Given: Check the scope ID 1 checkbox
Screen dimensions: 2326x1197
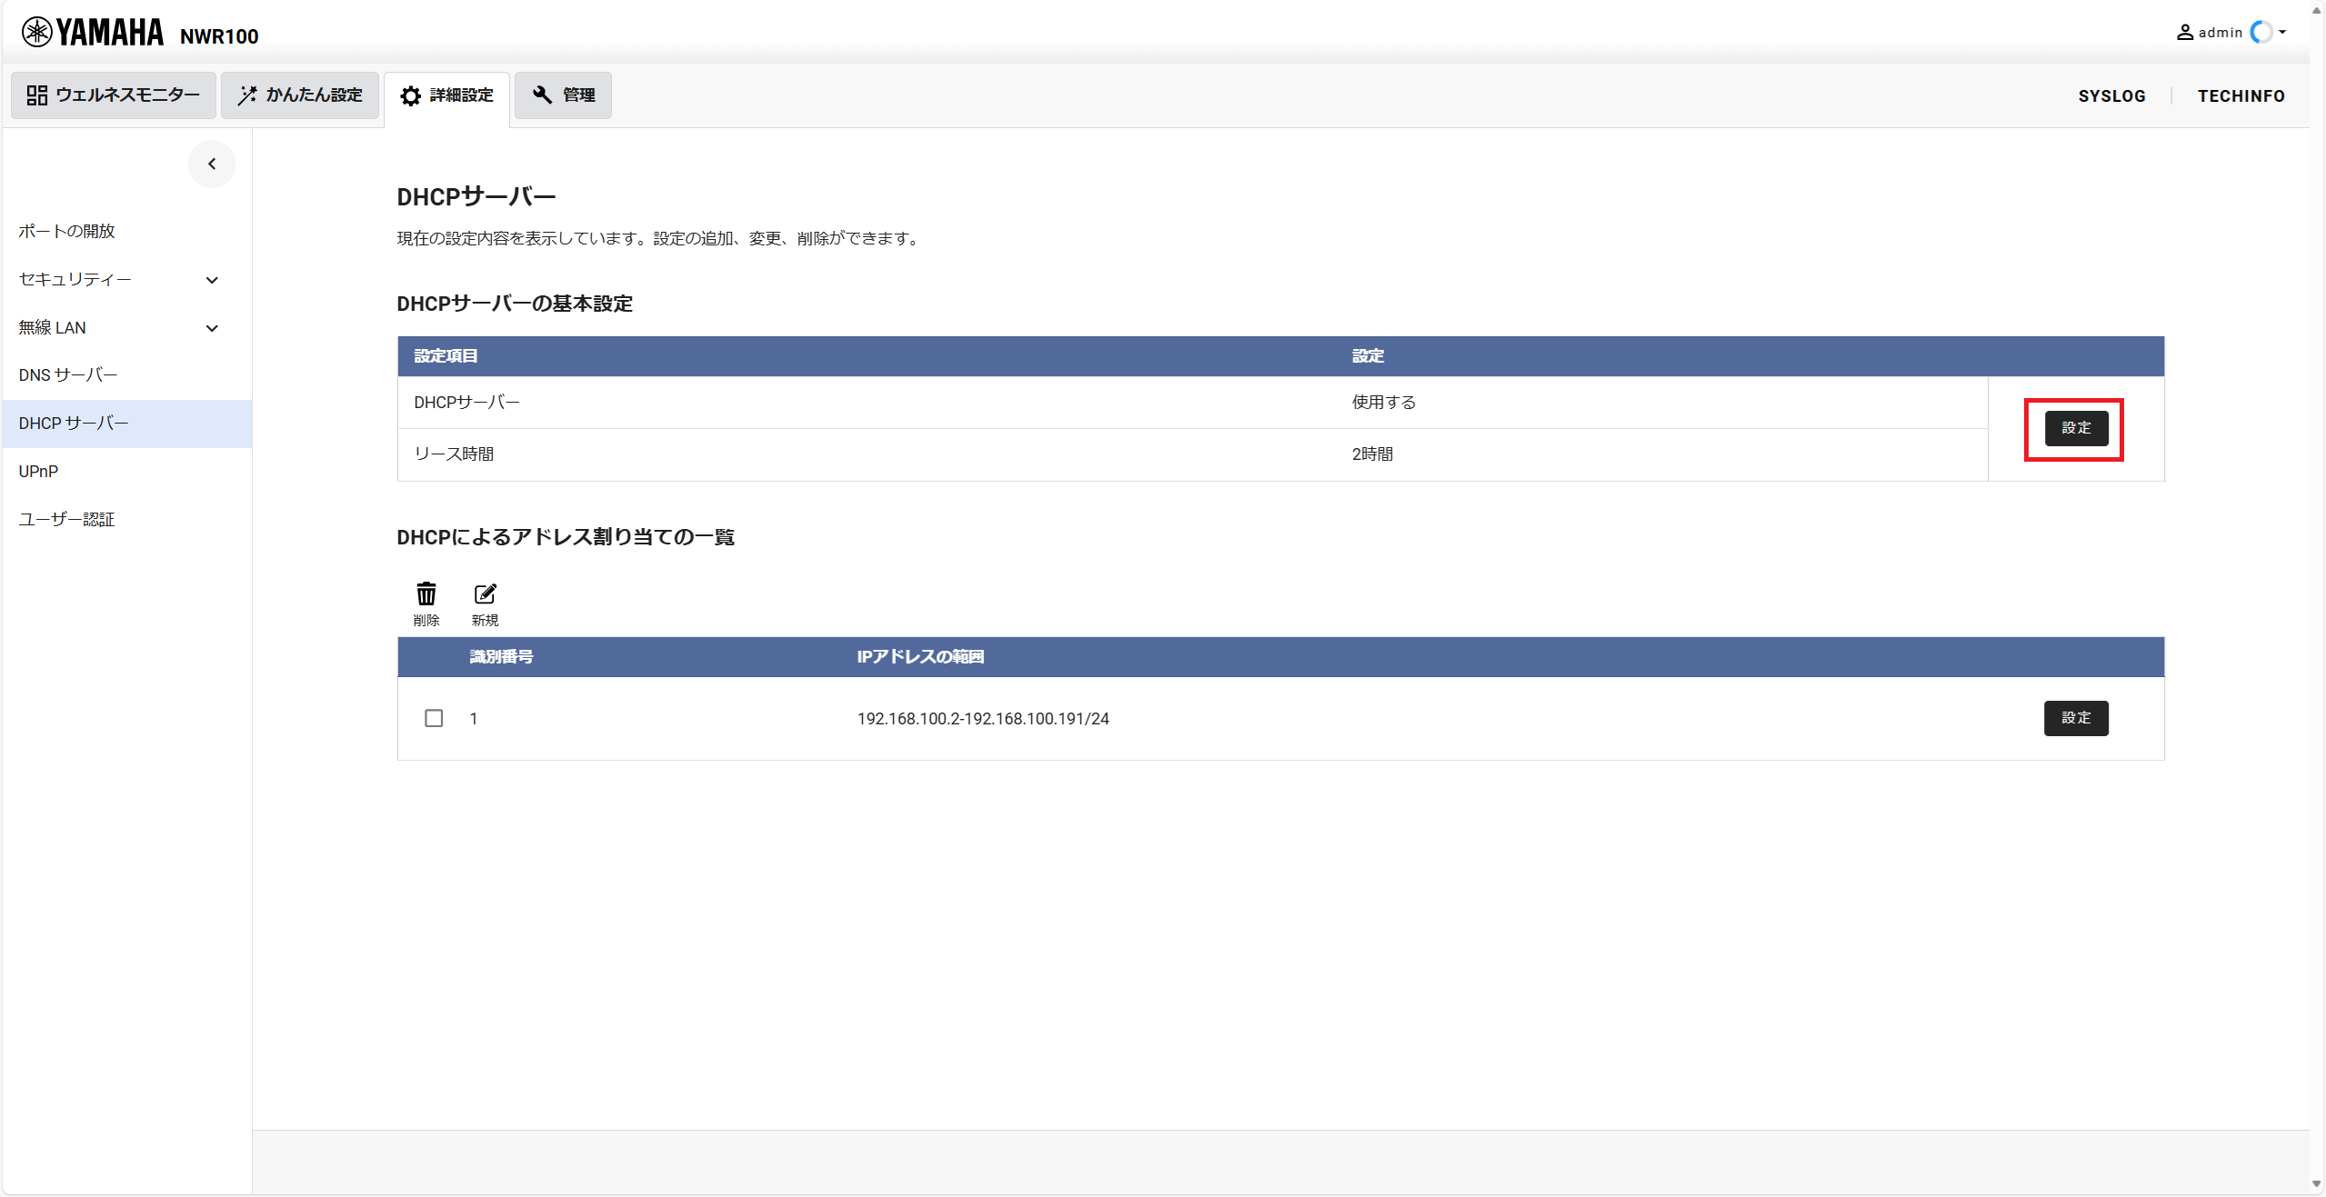Looking at the screenshot, I should (x=434, y=719).
